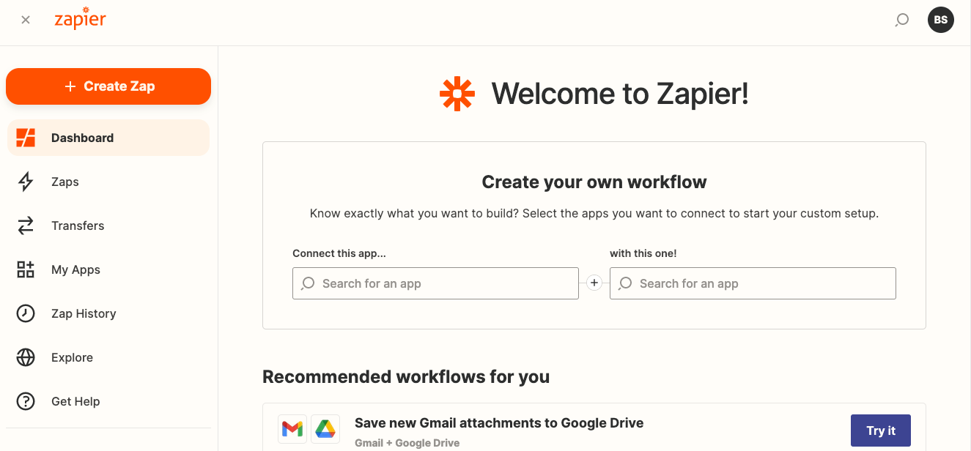Click the Get Help question mark icon
This screenshot has height=451, width=971.
[26, 401]
